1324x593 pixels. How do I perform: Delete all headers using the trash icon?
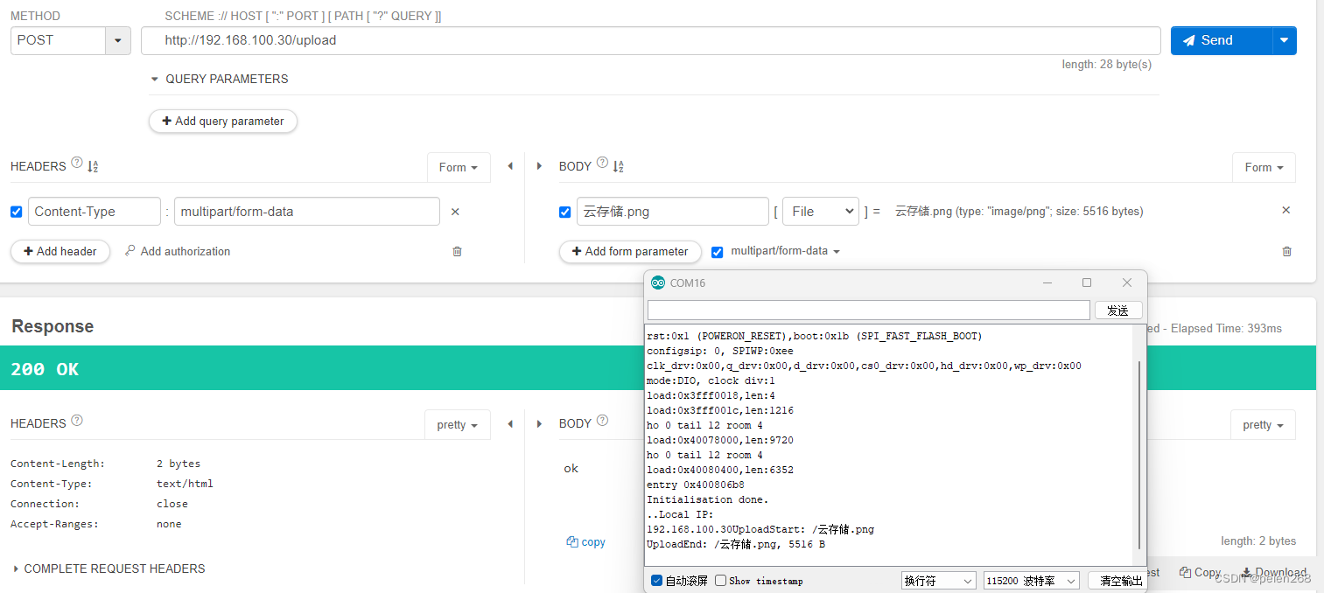point(457,252)
